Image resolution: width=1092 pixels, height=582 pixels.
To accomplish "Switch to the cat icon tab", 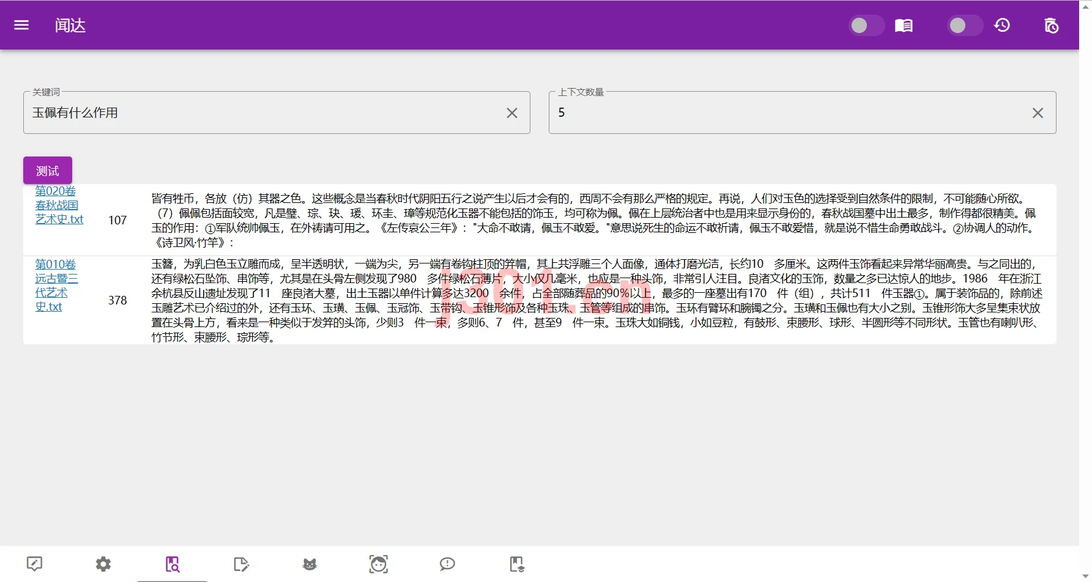I will click(310, 564).
